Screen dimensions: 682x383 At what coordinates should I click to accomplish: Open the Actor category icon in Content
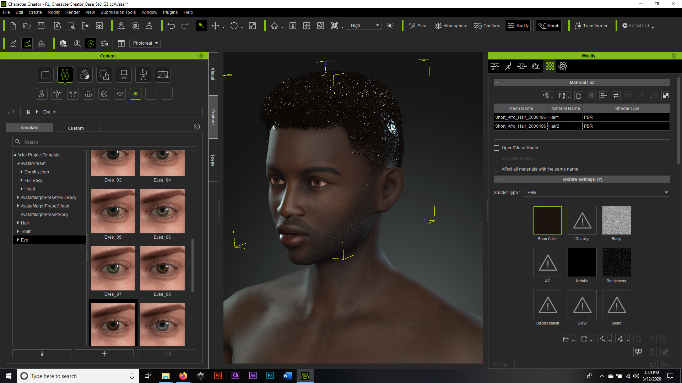(x=65, y=75)
